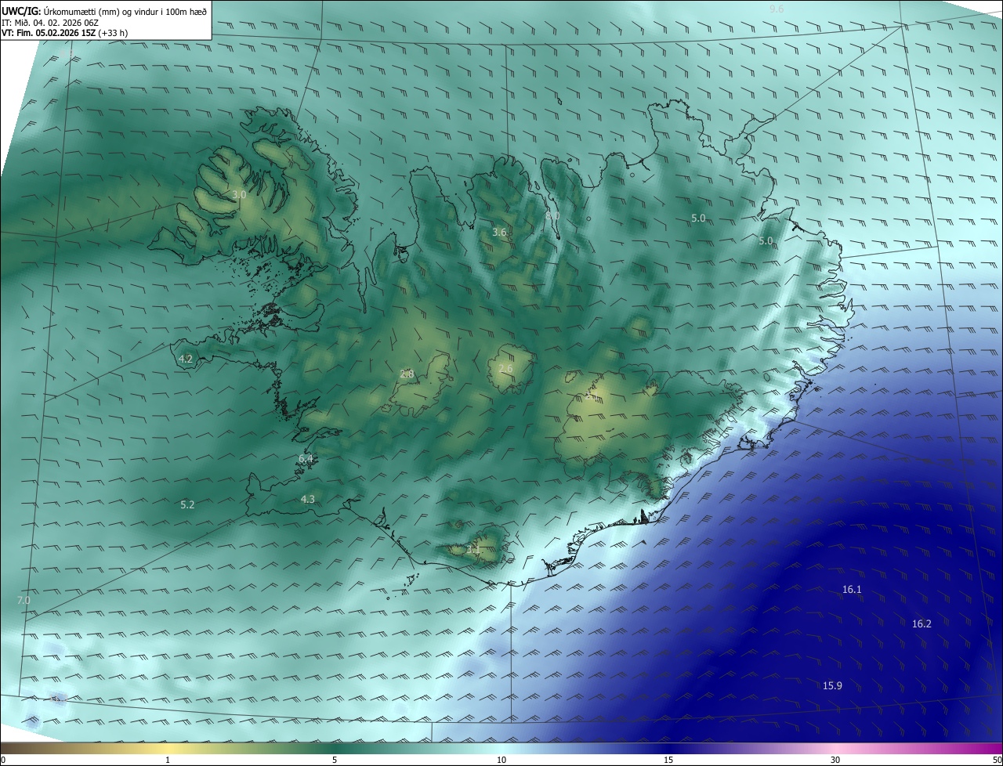Click the 3.0 value on the Westfjords
The image size is (1003, 766).
[x=239, y=194]
